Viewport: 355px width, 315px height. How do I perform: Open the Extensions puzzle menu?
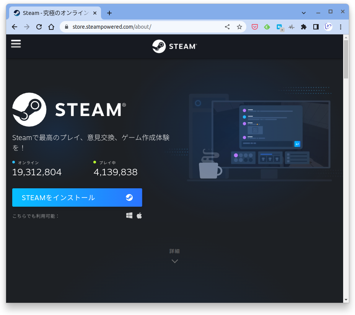point(304,27)
